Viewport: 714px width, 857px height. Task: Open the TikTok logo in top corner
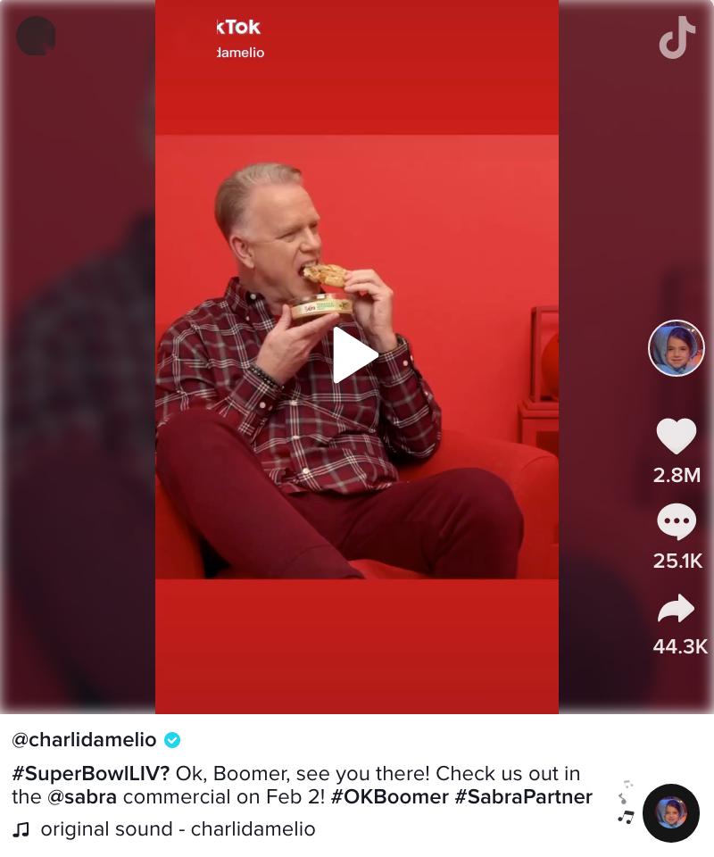pyautogui.click(x=677, y=37)
